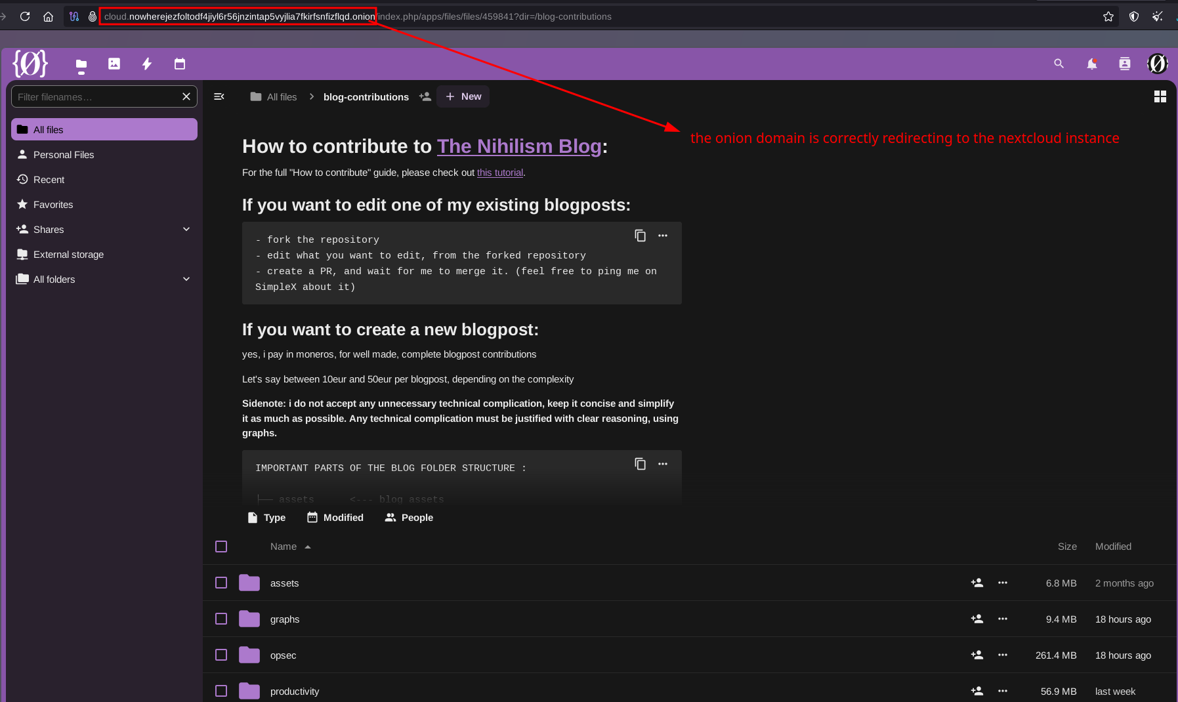This screenshot has height=702, width=1178.
Task: Sort files by Modified column header
Action: tap(1113, 547)
